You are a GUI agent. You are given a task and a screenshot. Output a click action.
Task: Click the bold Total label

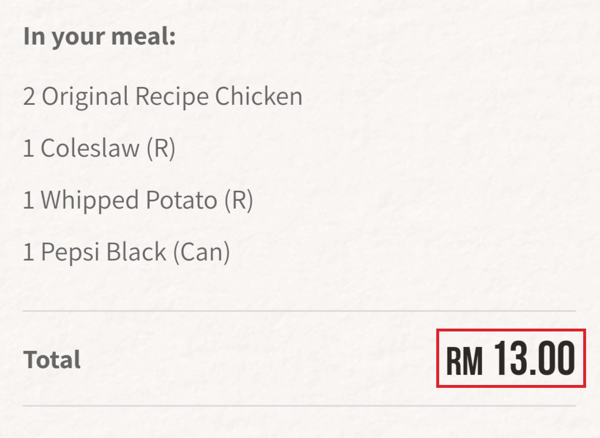click(52, 359)
